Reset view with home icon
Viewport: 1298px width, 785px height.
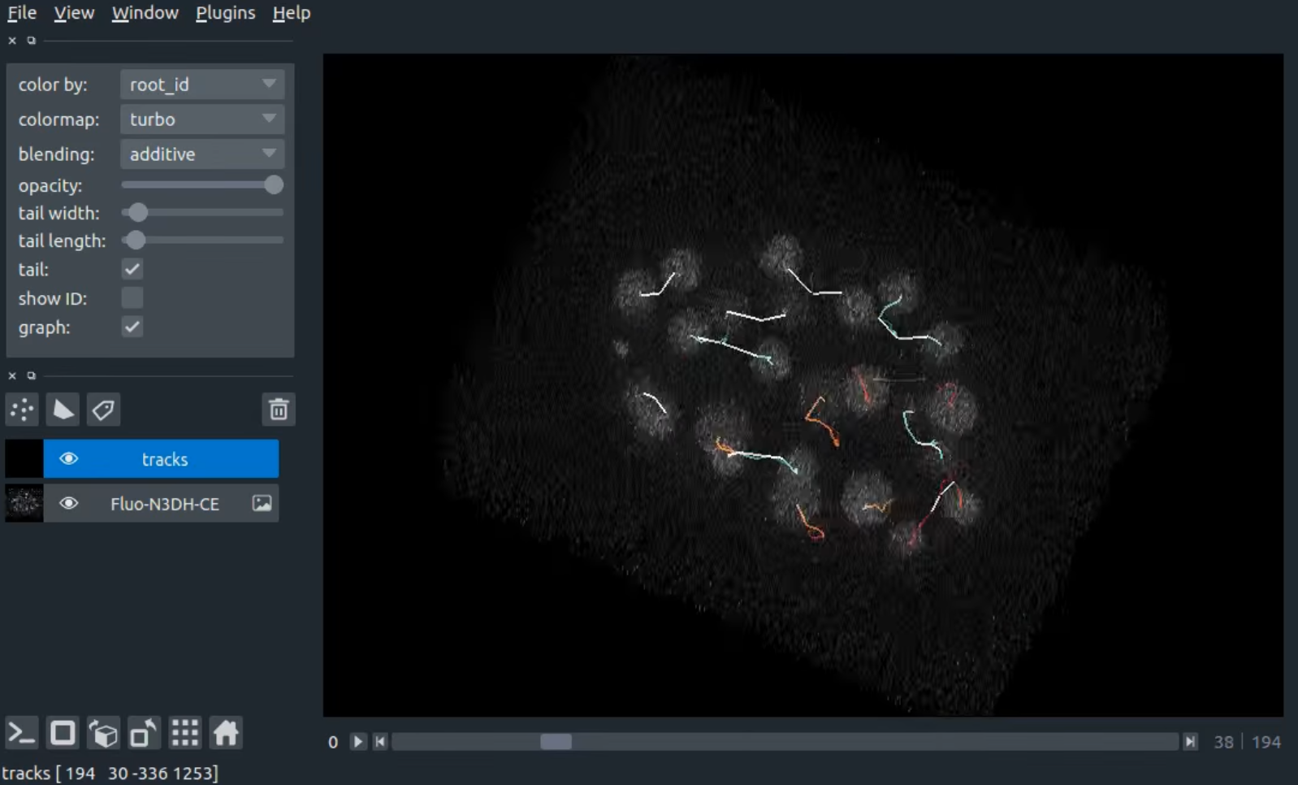click(226, 733)
